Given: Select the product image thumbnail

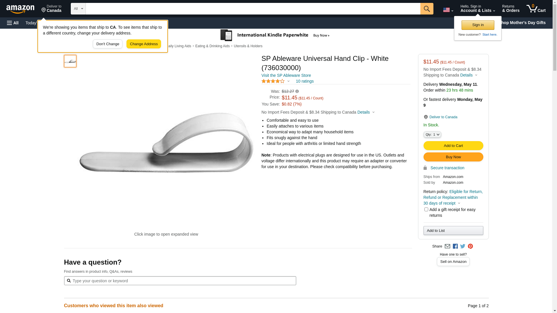Looking at the screenshot, I should (70, 61).
